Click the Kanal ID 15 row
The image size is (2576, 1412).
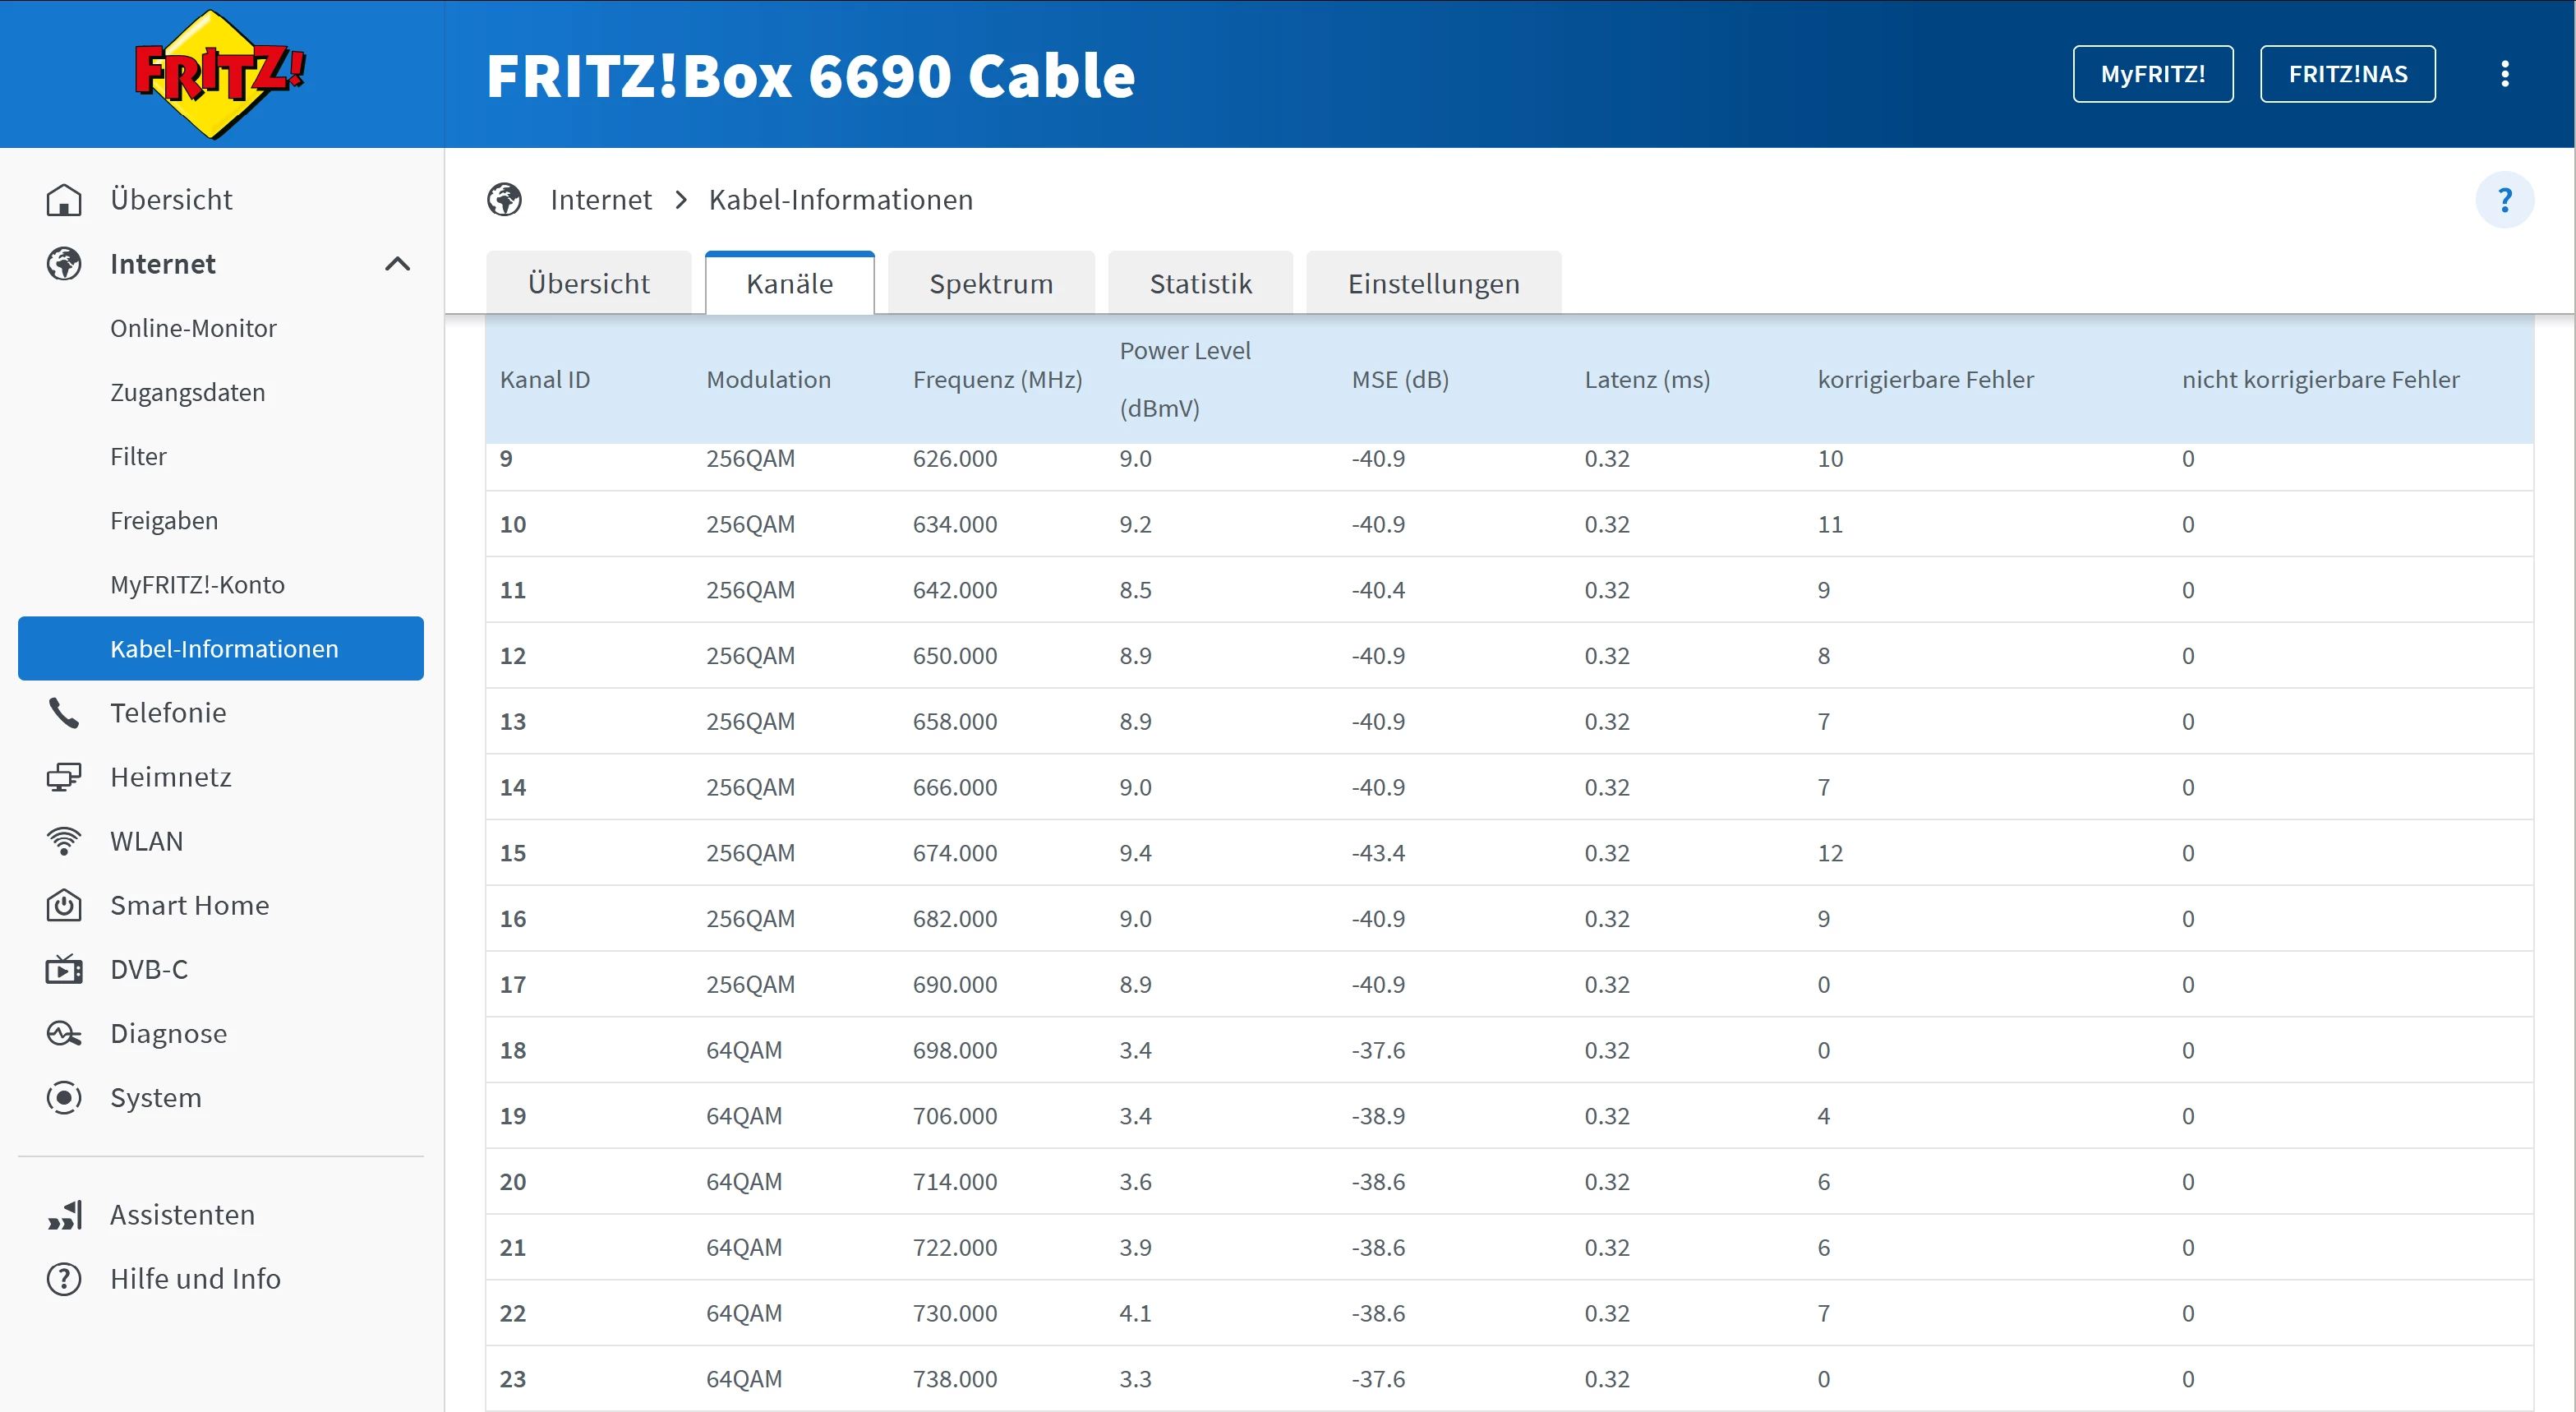1508,853
